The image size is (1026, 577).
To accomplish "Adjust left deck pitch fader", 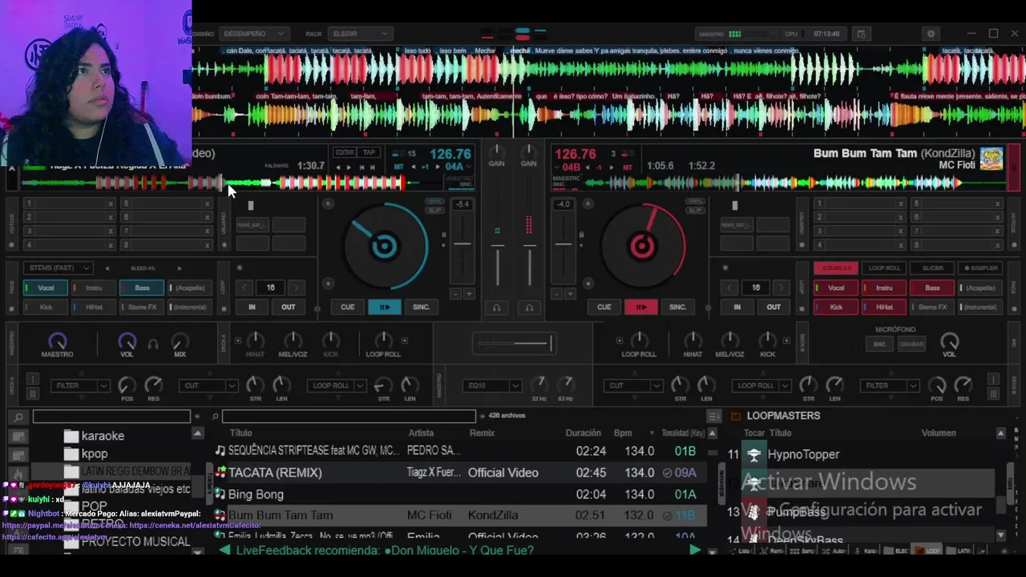I will pos(463,245).
